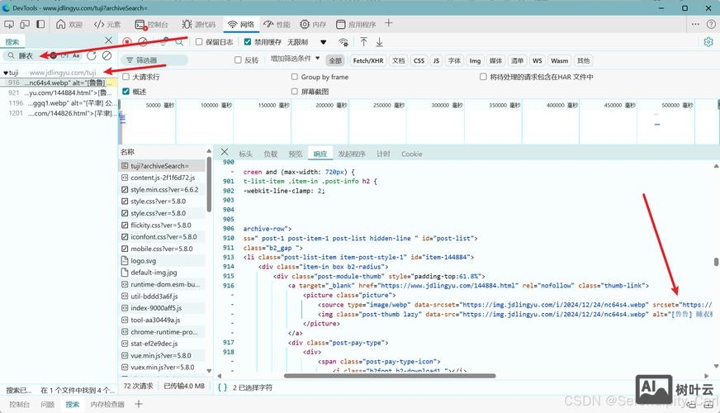
Task: Close the request details pane
Action: 224,153
